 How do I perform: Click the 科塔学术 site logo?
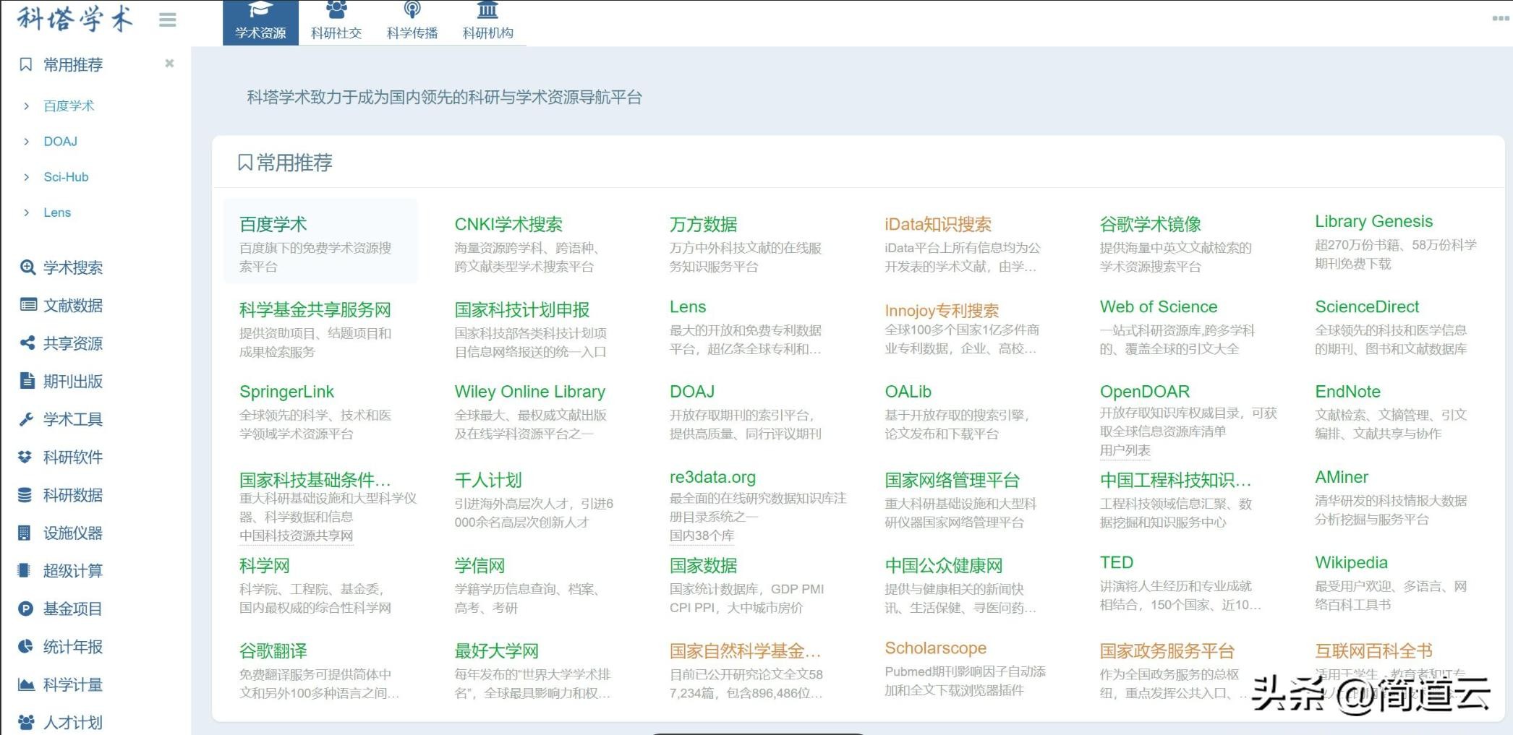pyautogui.click(x=75, y=19)
